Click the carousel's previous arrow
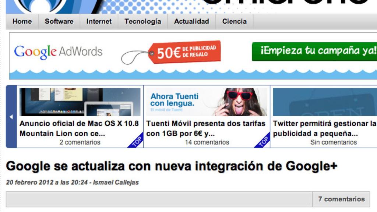This screenshot has width=377, height=212. pyautogui.click(x=11, y=117)
